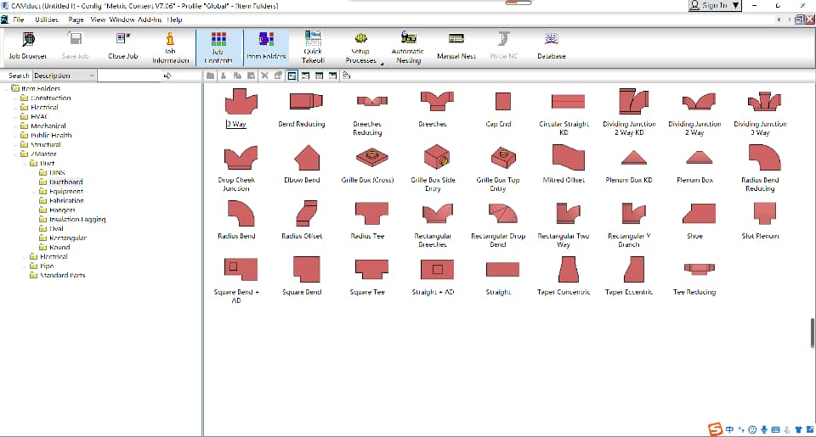Open the Database tool
This screenshot has height=437, width=816.
click(551, 47)
